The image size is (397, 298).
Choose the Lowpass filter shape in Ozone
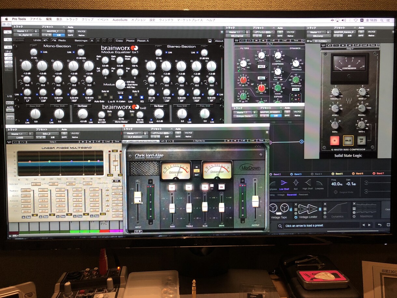click(x=319, y=184)
